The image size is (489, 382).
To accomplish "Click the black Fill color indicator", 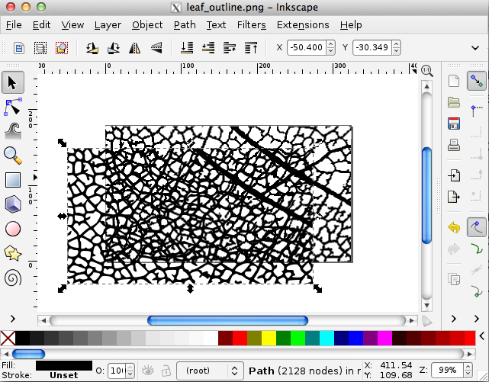I will pyautogui.click(x=64, y=366).
